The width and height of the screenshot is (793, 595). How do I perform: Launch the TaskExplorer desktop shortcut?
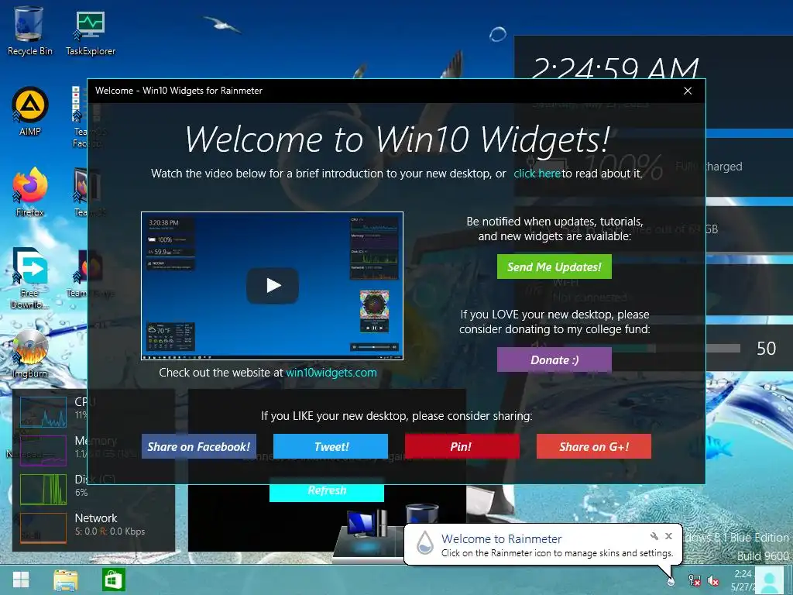pyautogui.click(x=91, y=31)
